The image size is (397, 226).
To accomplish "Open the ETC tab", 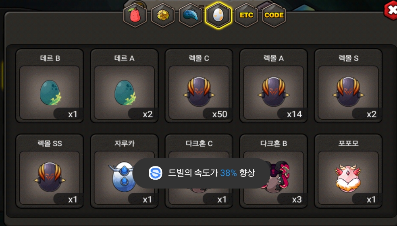I will tap(246, 15).
